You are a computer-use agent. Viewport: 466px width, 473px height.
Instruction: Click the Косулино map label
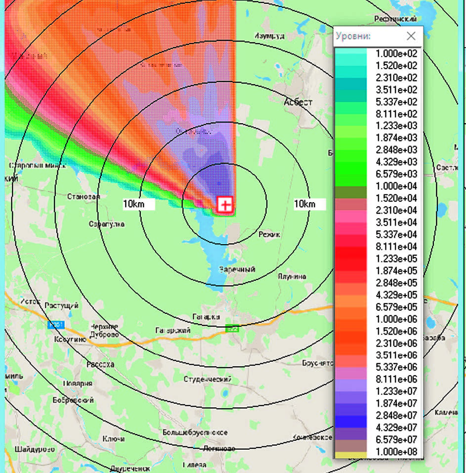pos(70,340)
